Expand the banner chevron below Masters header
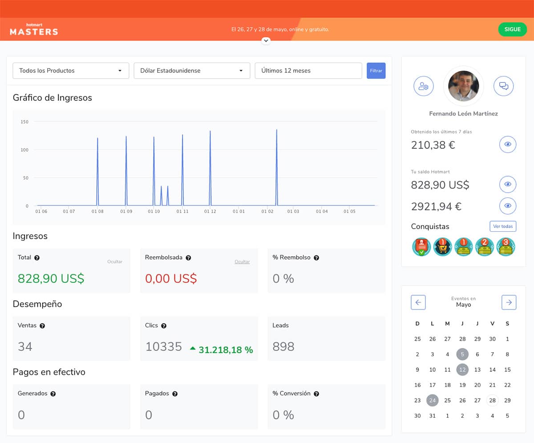 click(x=266, y=40)
